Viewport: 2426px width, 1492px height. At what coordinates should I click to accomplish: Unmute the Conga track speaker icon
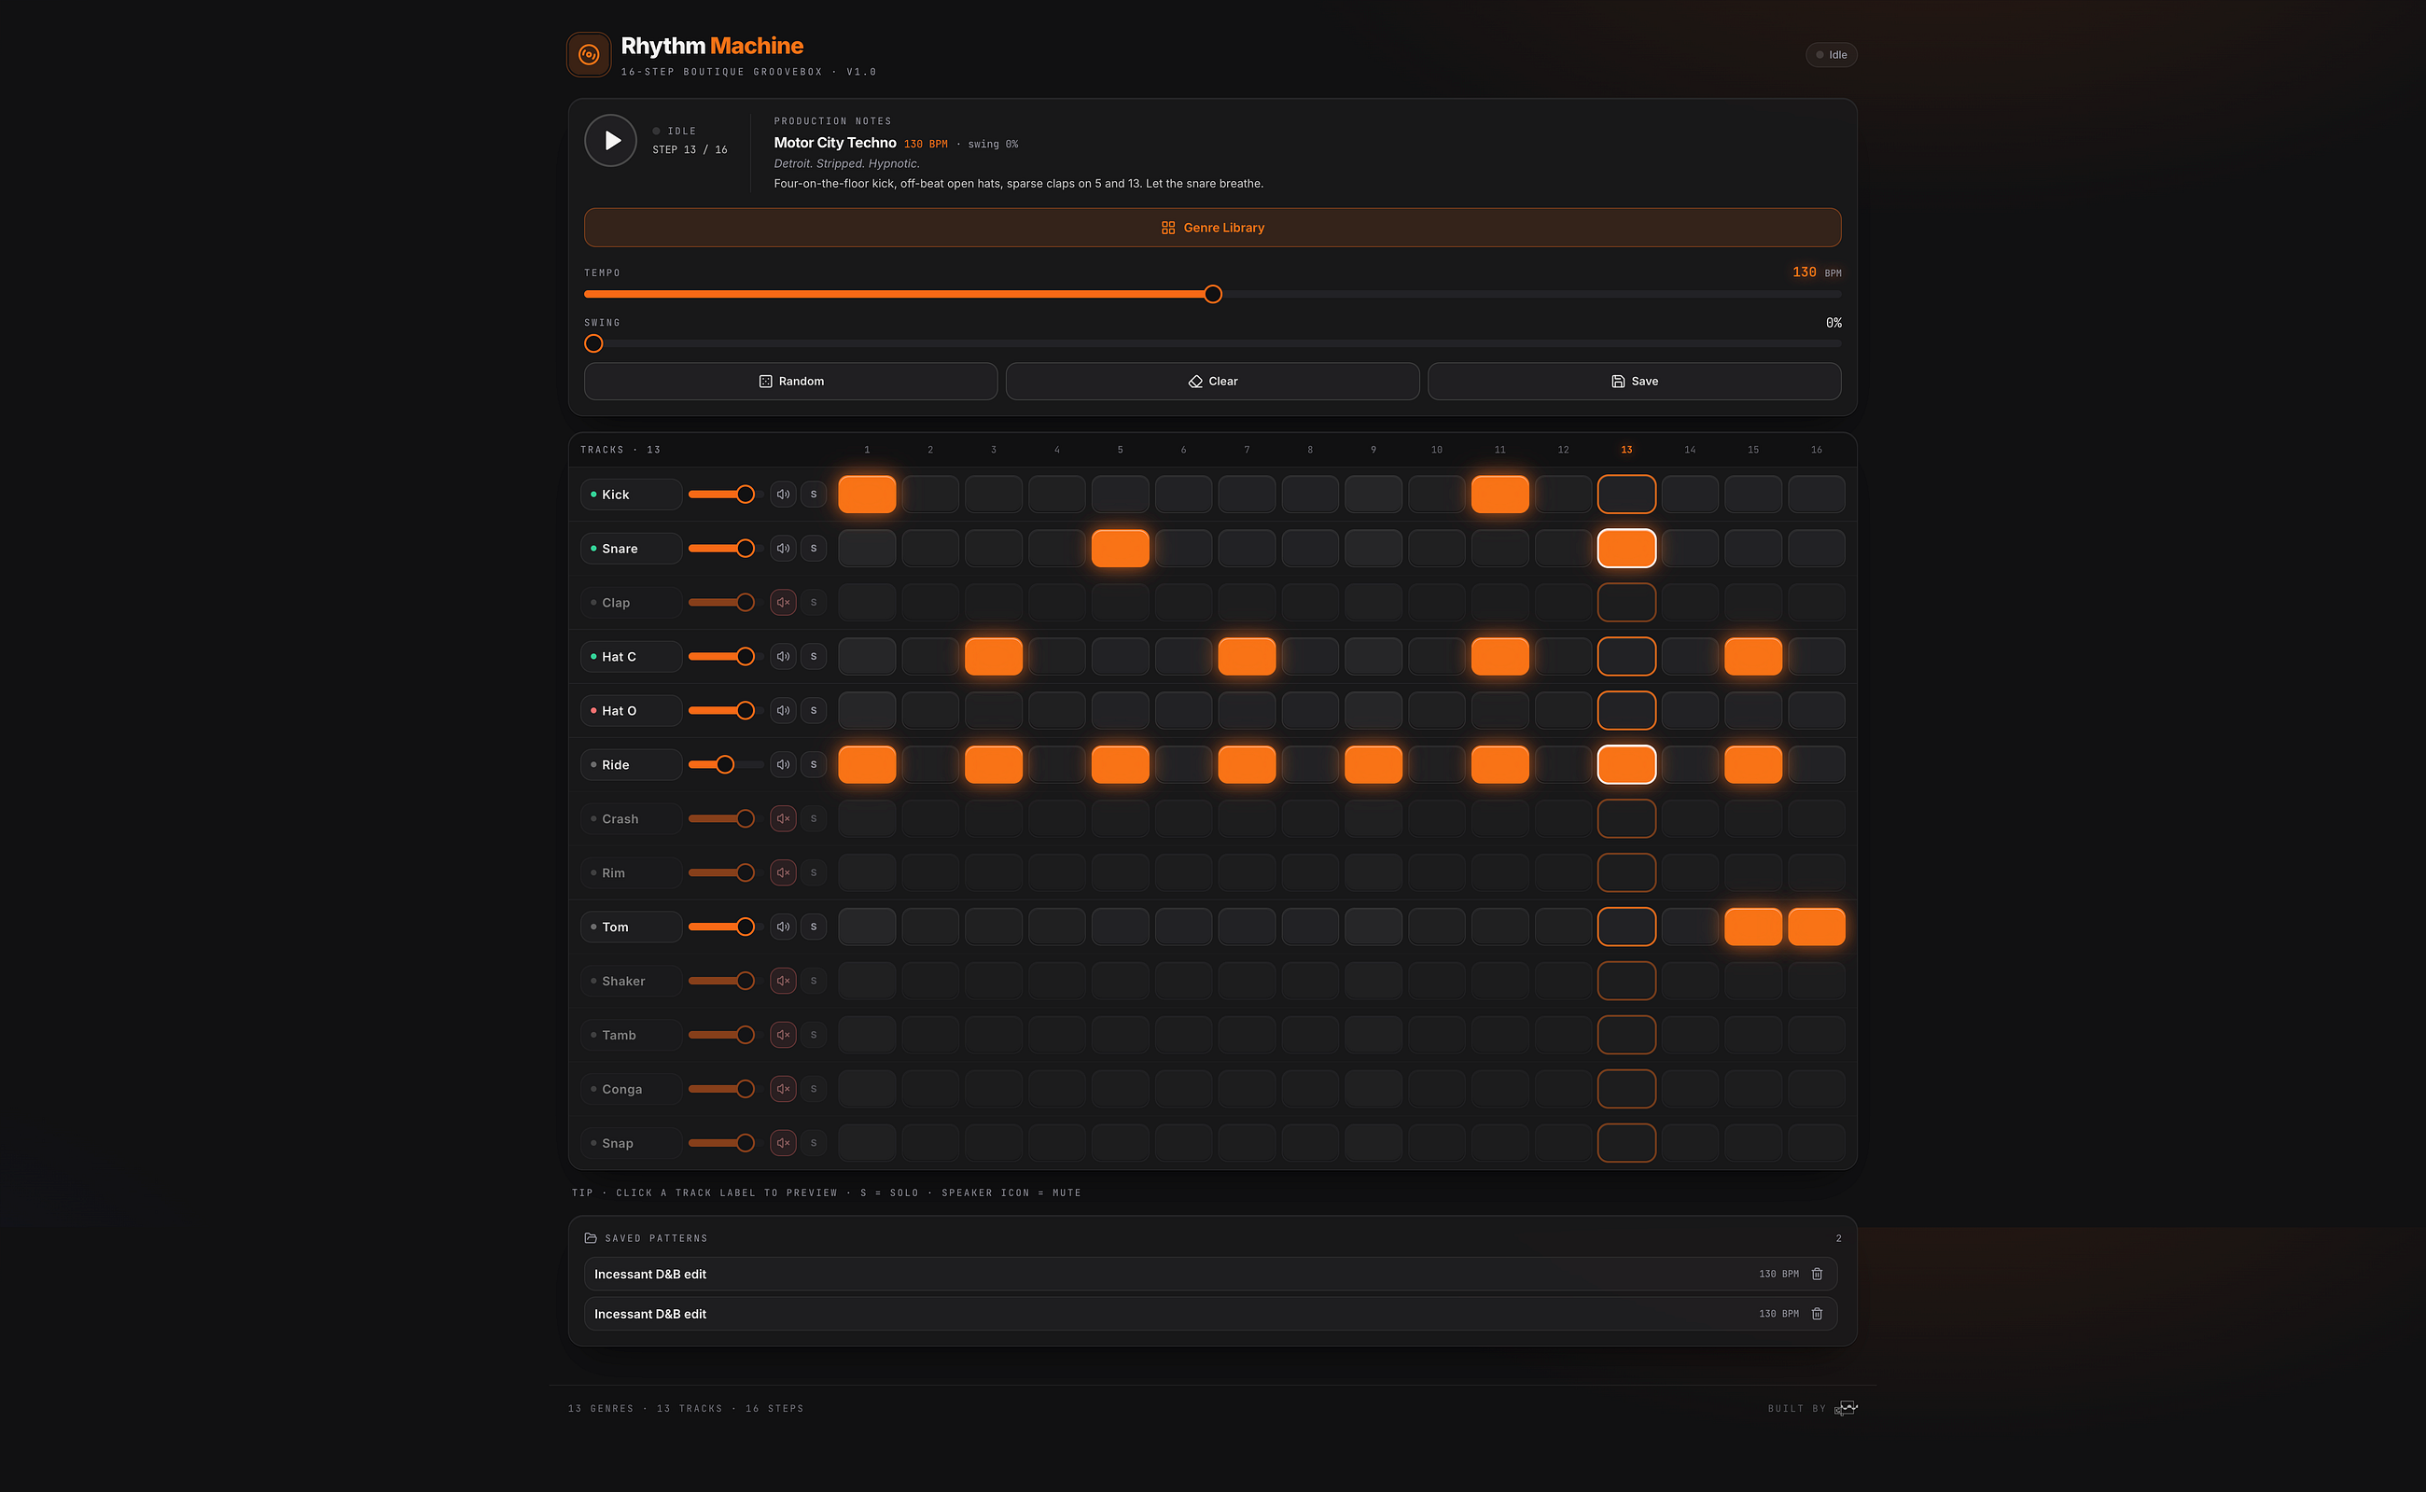pos(784,1090)
